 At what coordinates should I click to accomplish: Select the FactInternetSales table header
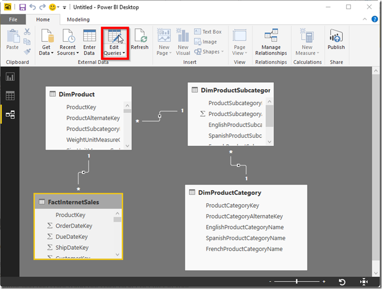click(78, 202)
